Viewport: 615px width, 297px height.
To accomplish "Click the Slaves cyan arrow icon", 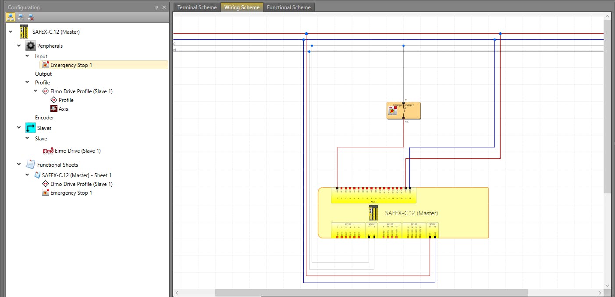I will pyautogui.click(x=31, y=128).
